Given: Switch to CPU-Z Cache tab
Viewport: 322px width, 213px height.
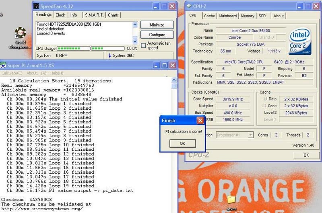Looking at the screenshot, I should coord(209,16).
